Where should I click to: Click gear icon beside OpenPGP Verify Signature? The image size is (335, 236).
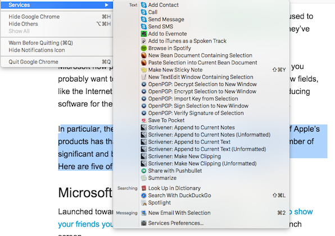[x=144, y=113]
